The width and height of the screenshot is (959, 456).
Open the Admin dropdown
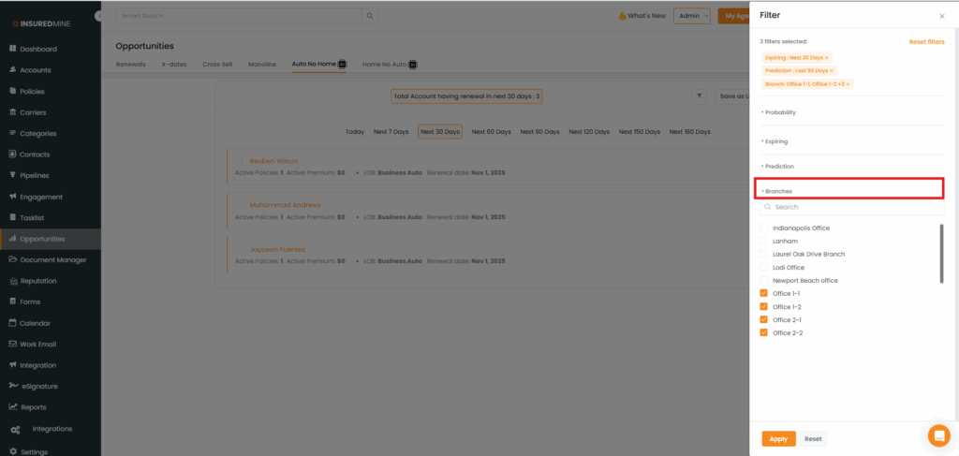click(x=692, y=16)
